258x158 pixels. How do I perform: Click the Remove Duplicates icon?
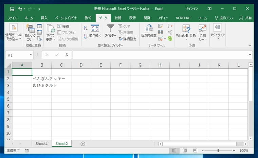pos(160,32)
